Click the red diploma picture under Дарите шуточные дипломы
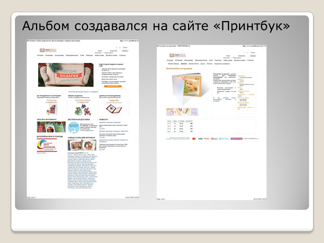Viewport: 324px width, 243px height. click(114, 109)
